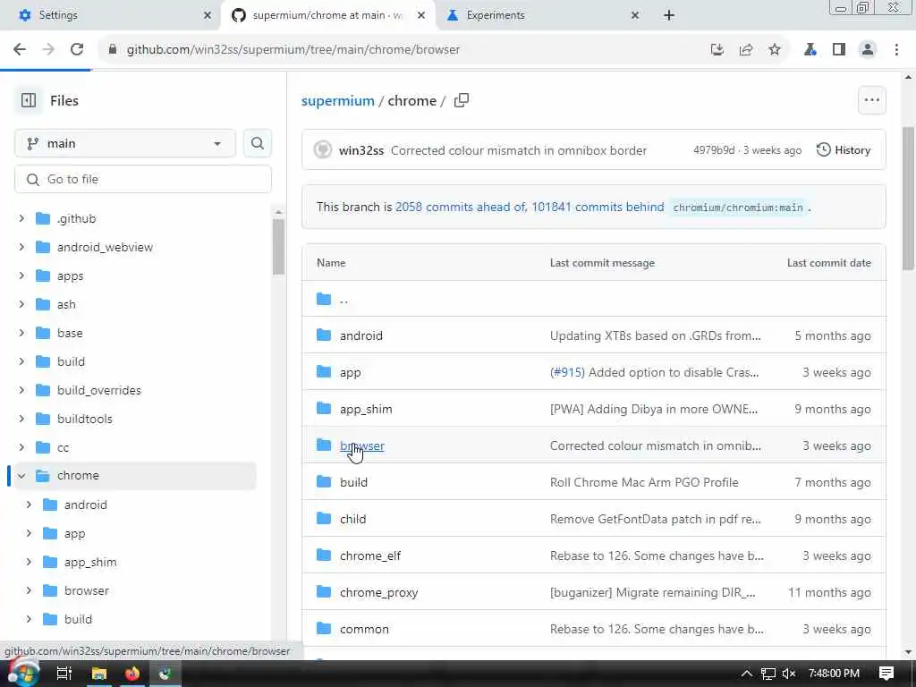Click the share page icon
The height and width of the screenshot is (687, 916).
pyautogui.click(x=746, y=50)
